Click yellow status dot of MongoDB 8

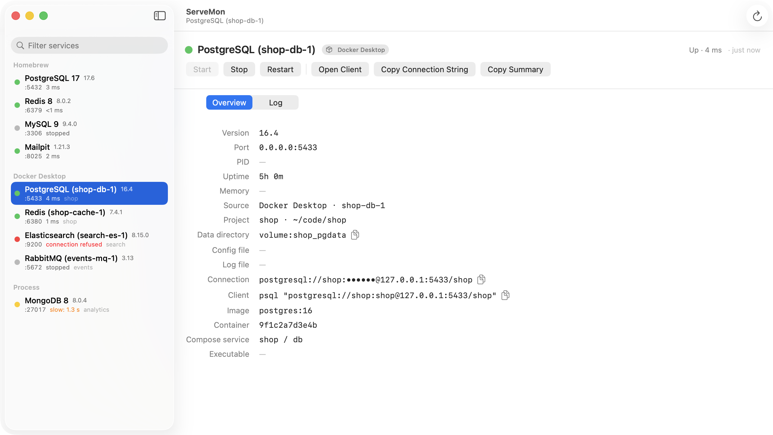(x=17, y=304)
